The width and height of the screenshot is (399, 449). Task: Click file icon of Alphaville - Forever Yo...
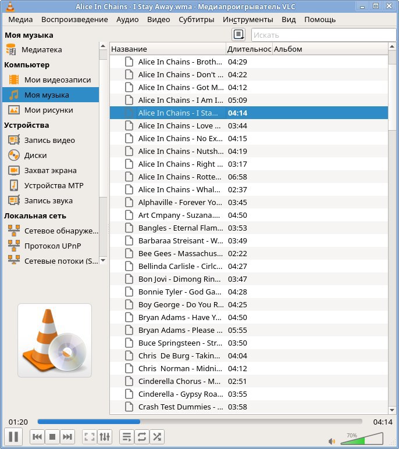pyautogui.click(x=129, y=202)
